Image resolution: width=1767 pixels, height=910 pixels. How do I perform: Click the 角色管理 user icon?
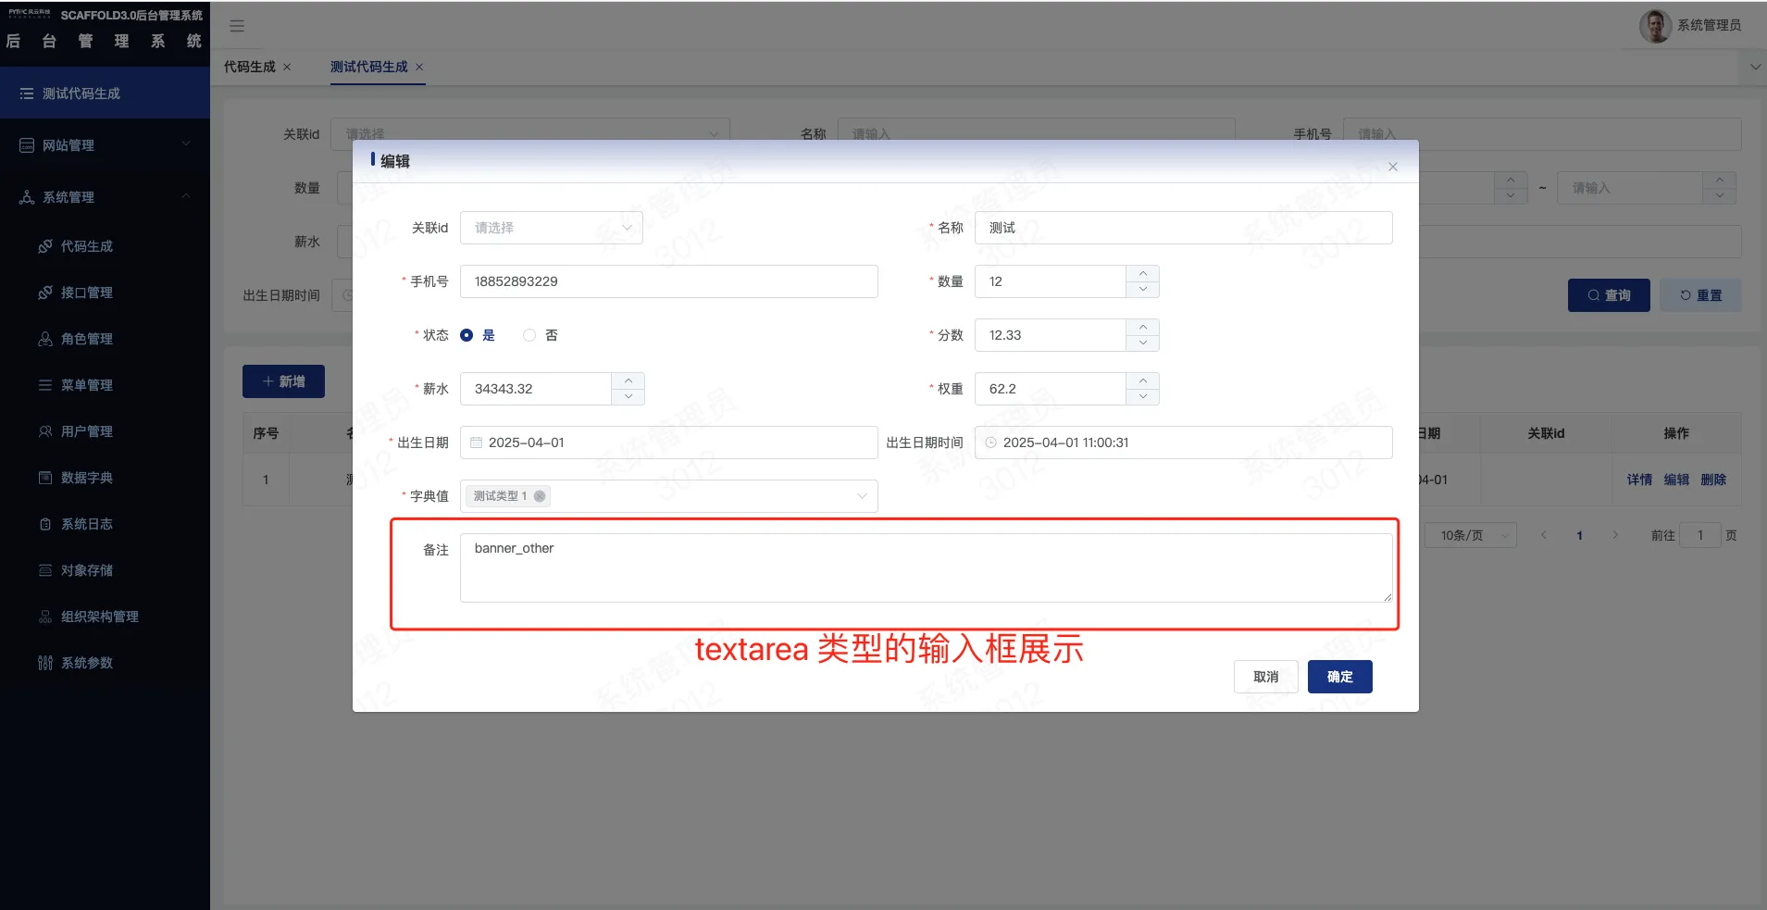44,339
